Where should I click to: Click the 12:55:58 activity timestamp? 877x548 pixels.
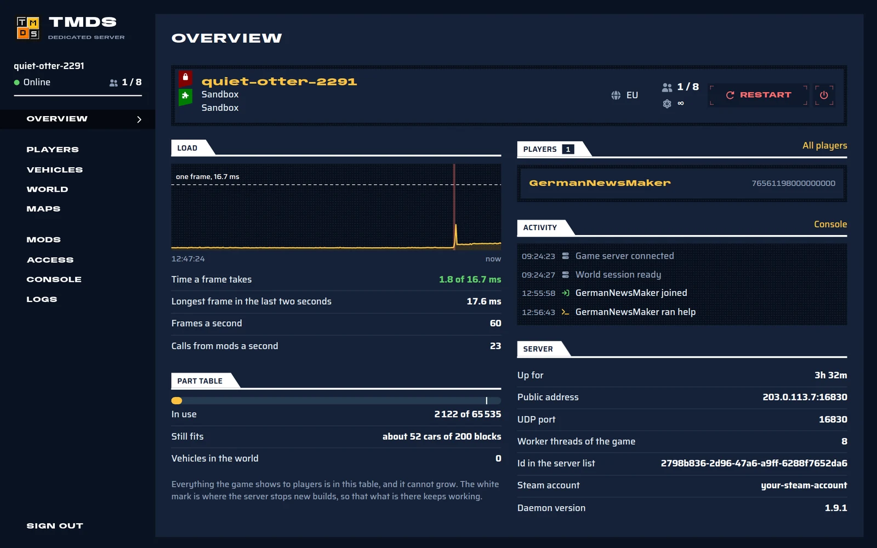tap(538, 294)
